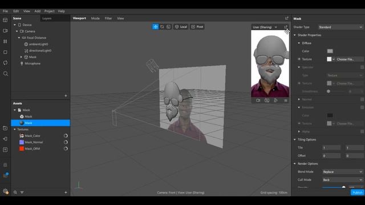Open the viewport Filter menu
365x205 pixels.
click(x=108, y=18)
